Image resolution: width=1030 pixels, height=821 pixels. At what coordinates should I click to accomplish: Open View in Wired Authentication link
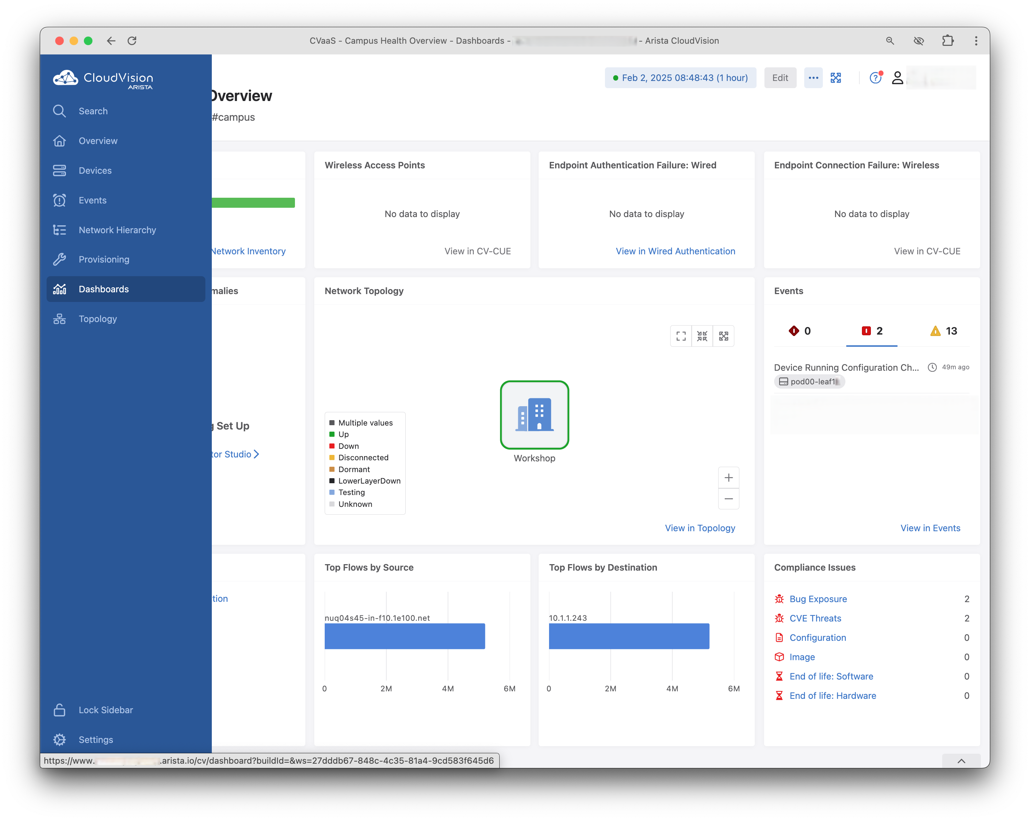point(675,251)
